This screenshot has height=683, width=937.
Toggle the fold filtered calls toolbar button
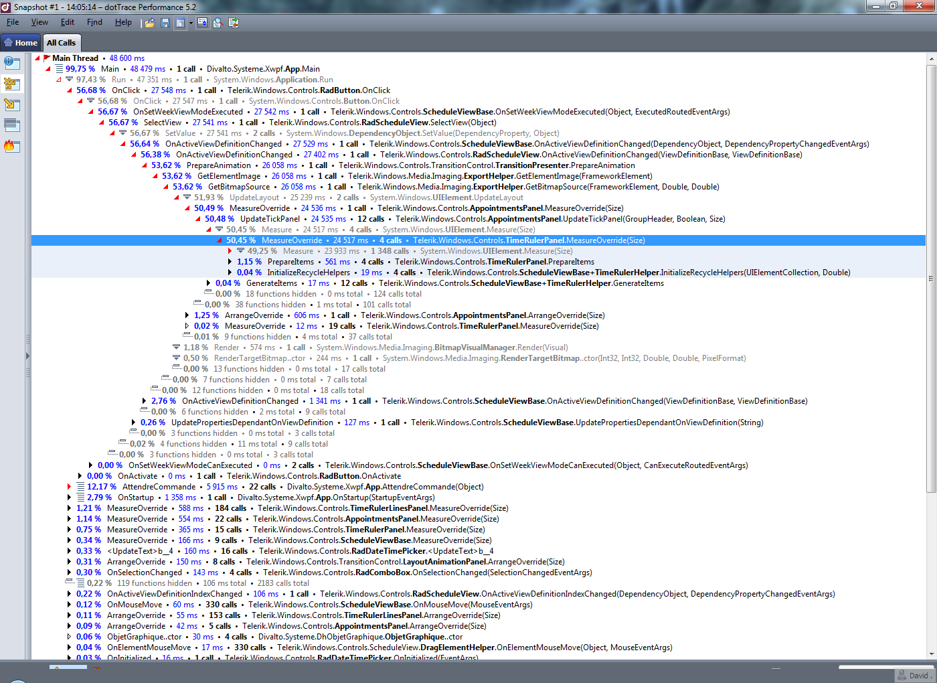click(x=202, y=23)
